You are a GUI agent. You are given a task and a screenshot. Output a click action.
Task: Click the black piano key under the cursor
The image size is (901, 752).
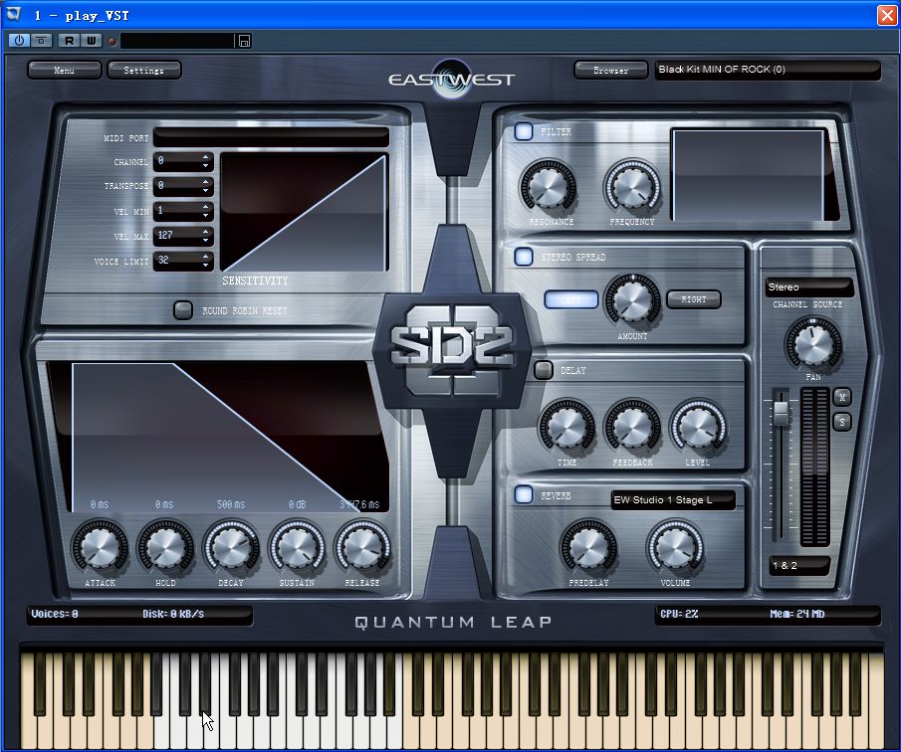tap(204, 683)
